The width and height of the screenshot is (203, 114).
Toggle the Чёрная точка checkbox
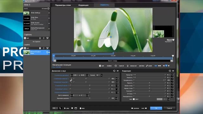tap(134, 88)
